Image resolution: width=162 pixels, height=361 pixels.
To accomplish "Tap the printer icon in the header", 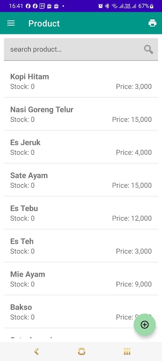I will tap(153, 23).
